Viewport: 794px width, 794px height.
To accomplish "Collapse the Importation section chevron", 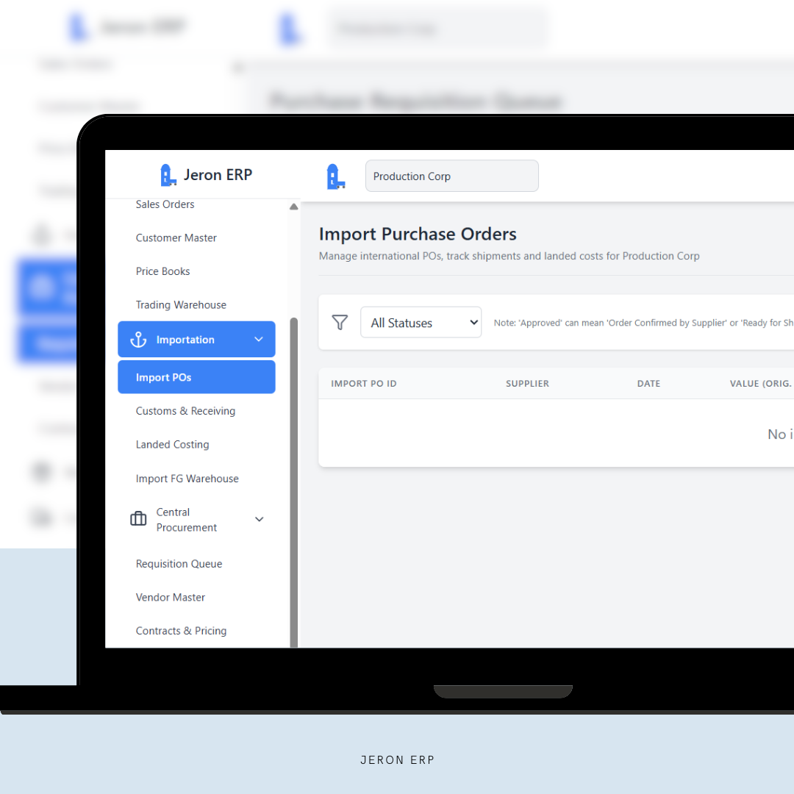I will (258, 340).
